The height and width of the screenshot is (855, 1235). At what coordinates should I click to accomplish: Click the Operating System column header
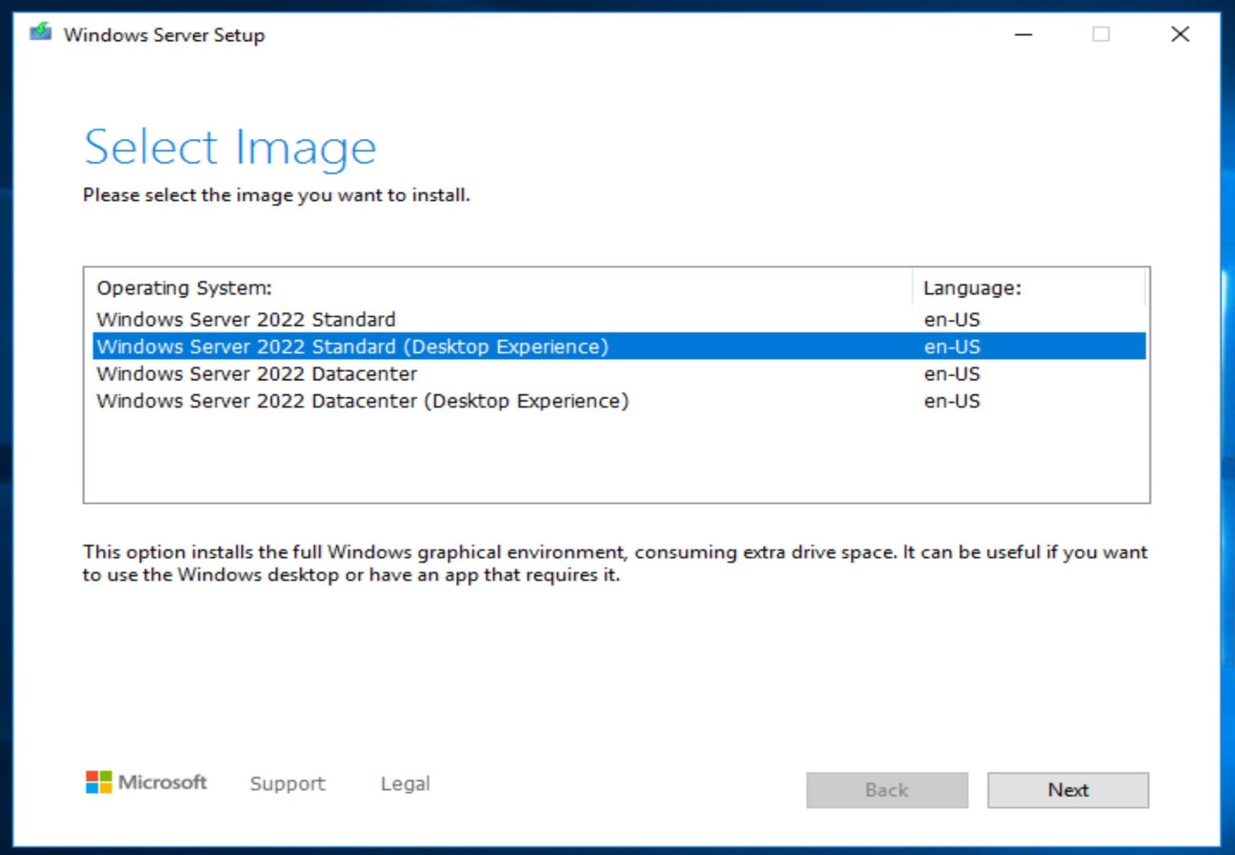click(184, 288)
